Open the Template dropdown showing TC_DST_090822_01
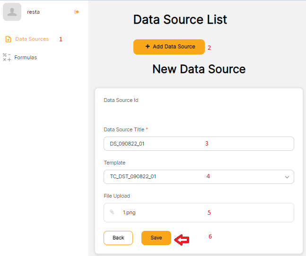This screenshot has height=256, width=306. [x=194, y=177]
